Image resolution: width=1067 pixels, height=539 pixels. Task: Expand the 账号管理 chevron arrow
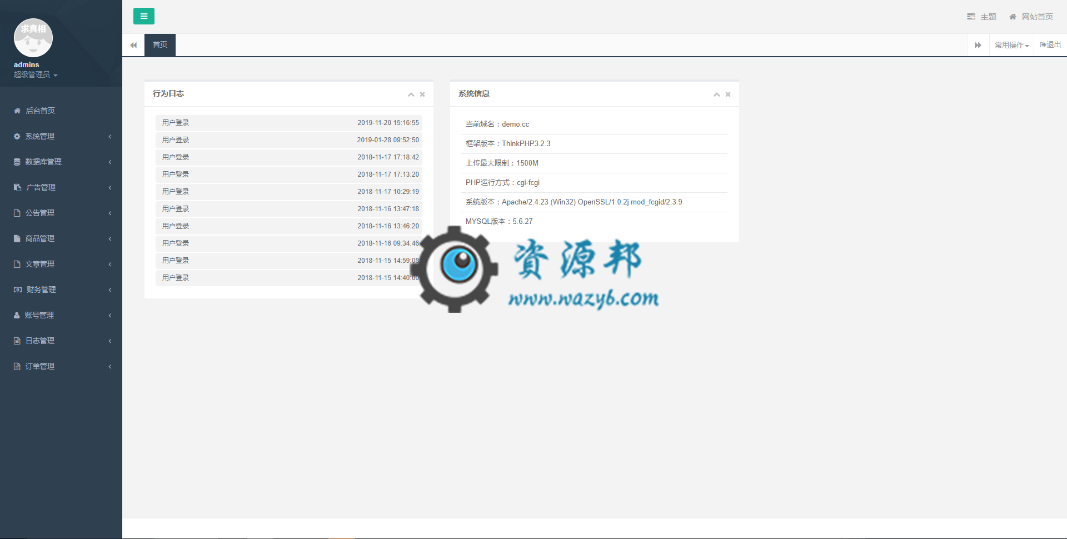pyautogui.click(x=110, y=315)
